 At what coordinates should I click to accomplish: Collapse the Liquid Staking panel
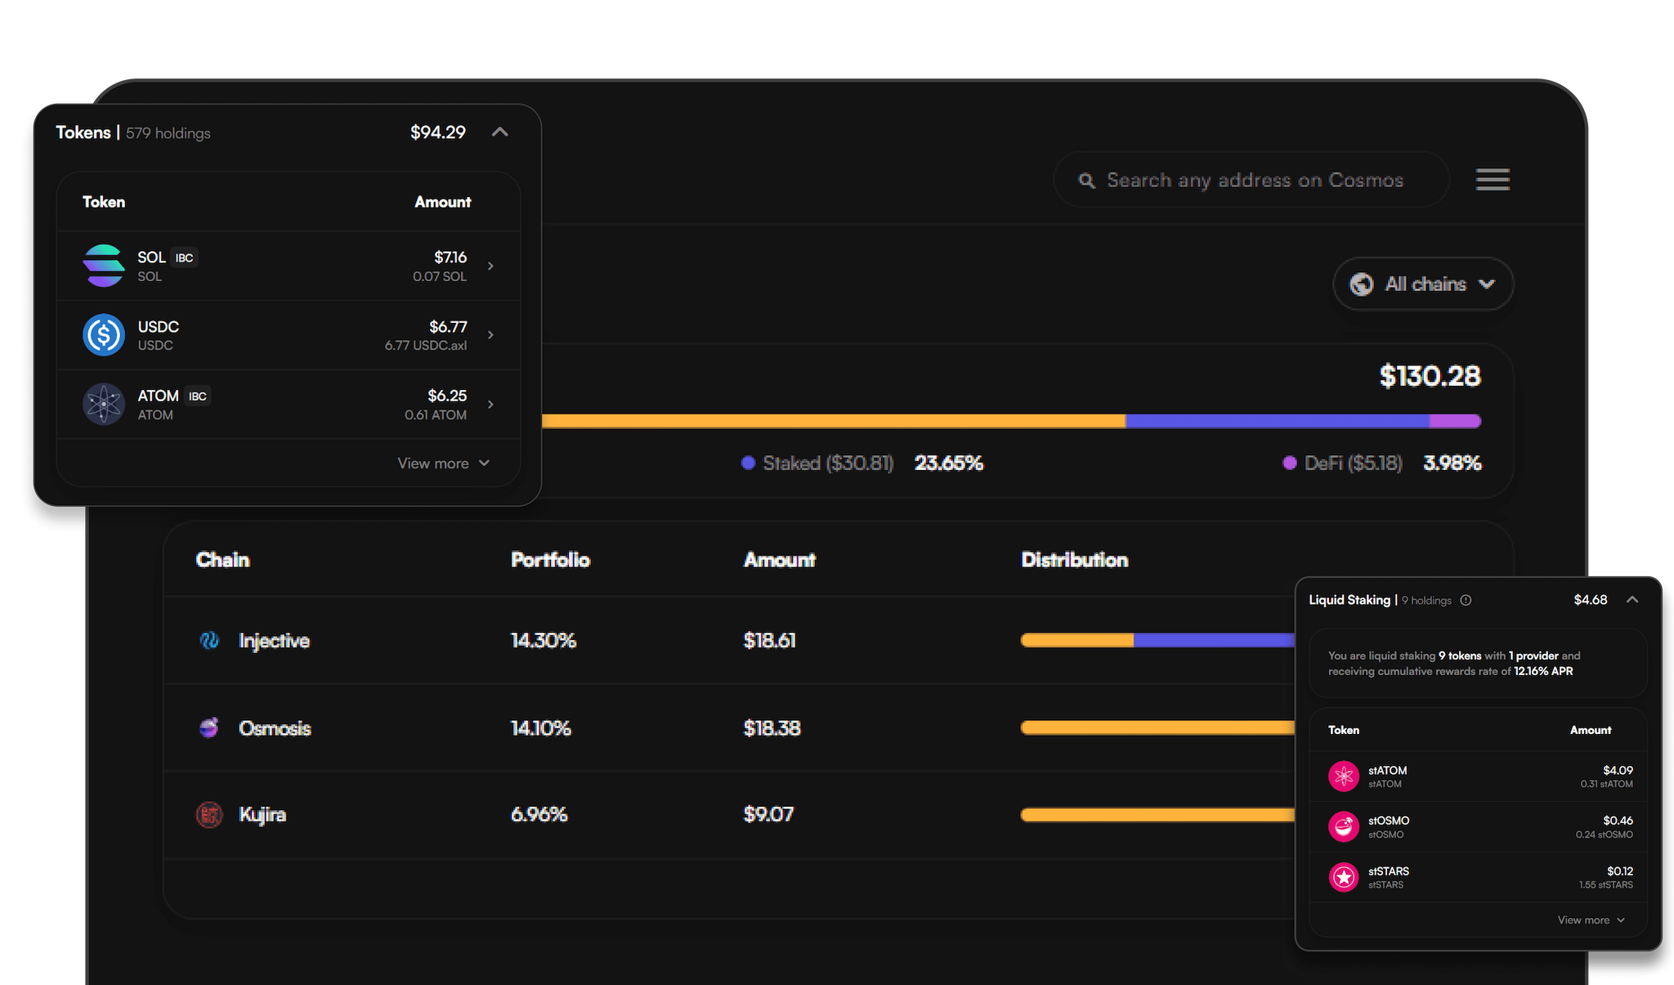(x=1632, y=600)
